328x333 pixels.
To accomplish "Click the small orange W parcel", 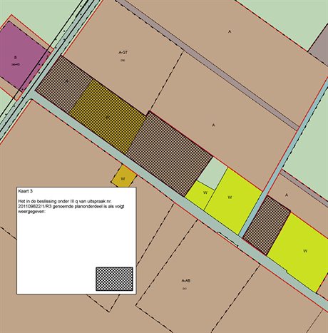I will [123, 176].
